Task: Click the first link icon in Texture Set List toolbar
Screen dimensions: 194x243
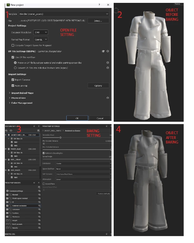Action: pyautogui.click(x=6, y=131)
